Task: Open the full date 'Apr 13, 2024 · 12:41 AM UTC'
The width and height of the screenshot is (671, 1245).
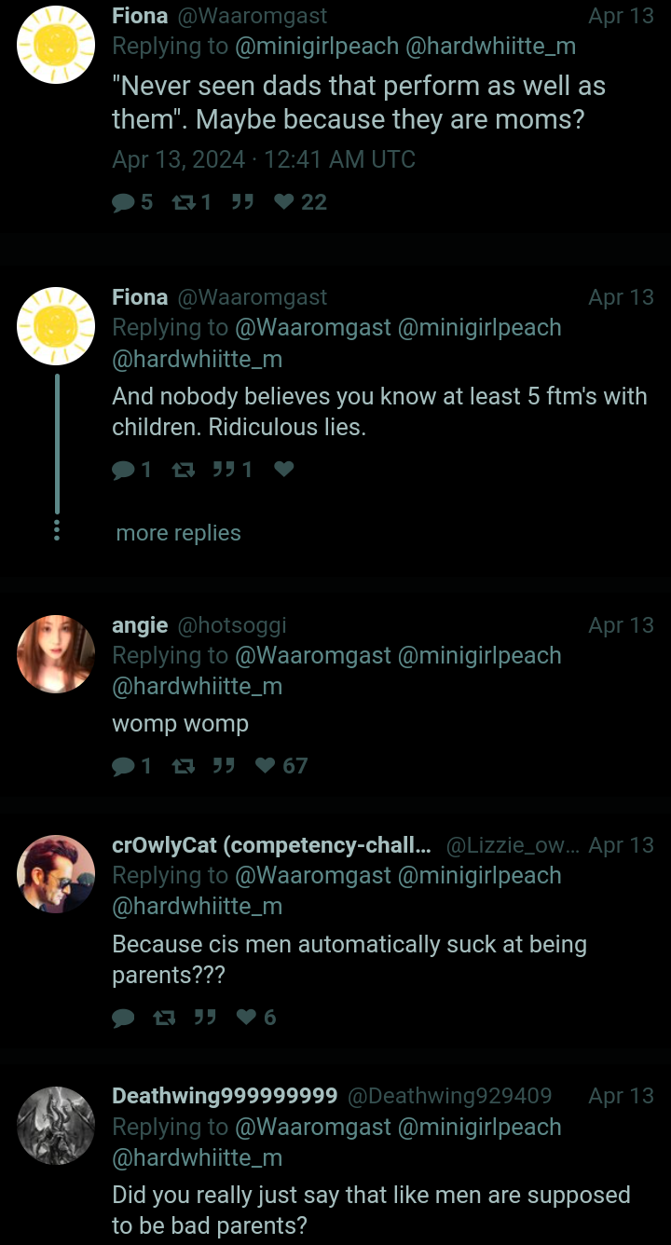Action: click(x=264, y=159)
